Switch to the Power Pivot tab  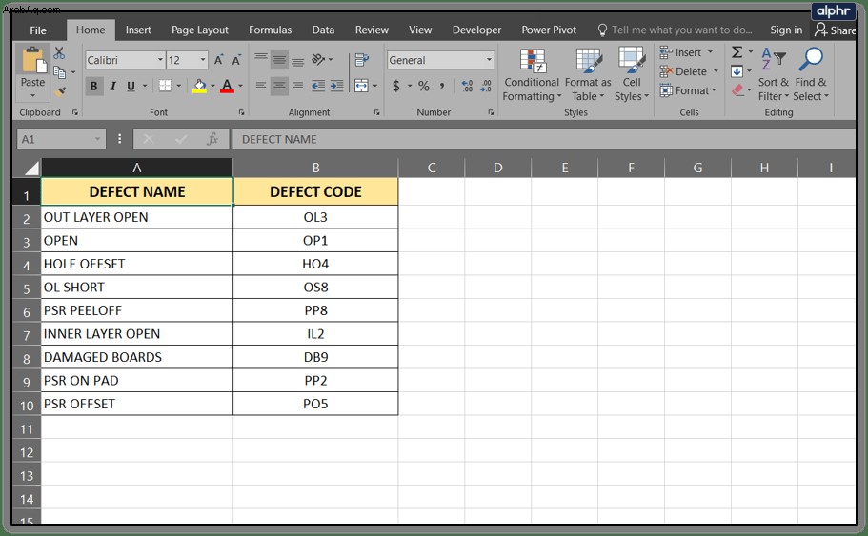point(549,30)
